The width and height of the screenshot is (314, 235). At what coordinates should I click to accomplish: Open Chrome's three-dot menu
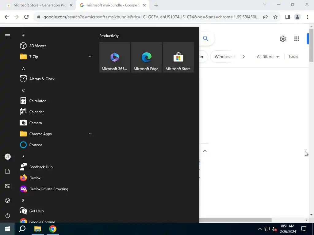coord(307,17)
